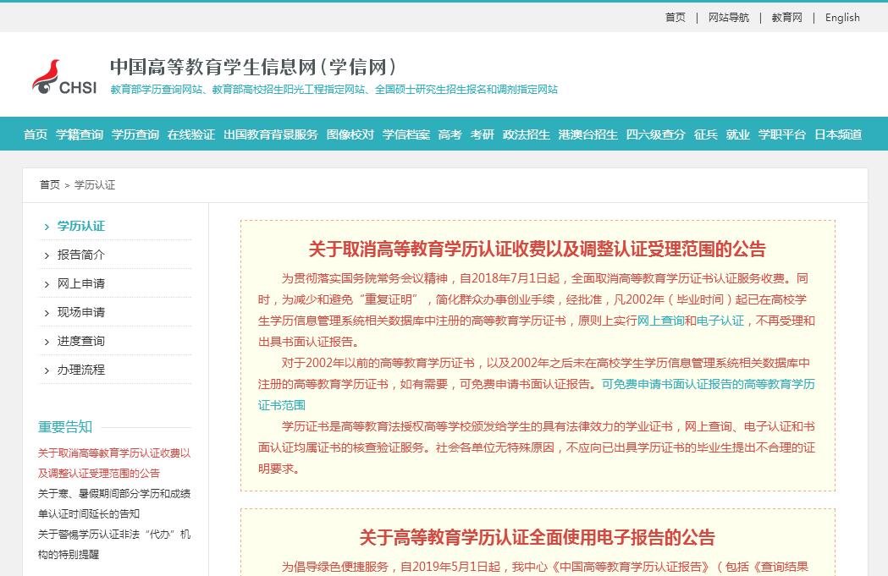Click the 教育网 top link
The width and height of the screenshot is (888, 576).
786,18
